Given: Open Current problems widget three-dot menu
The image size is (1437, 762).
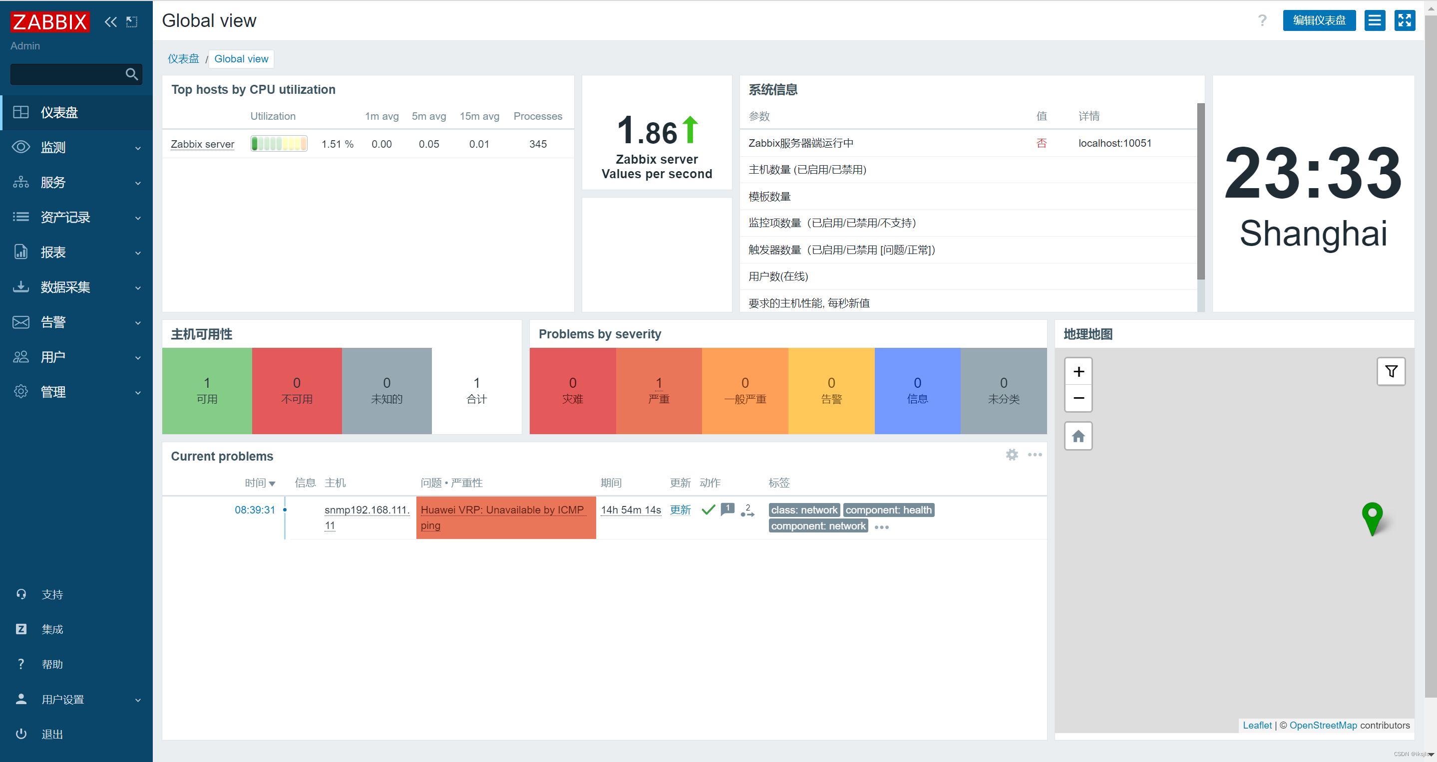Looking at the screenshot, I should (x=1035, y=455).
